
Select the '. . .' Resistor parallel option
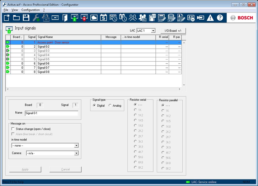163,105
